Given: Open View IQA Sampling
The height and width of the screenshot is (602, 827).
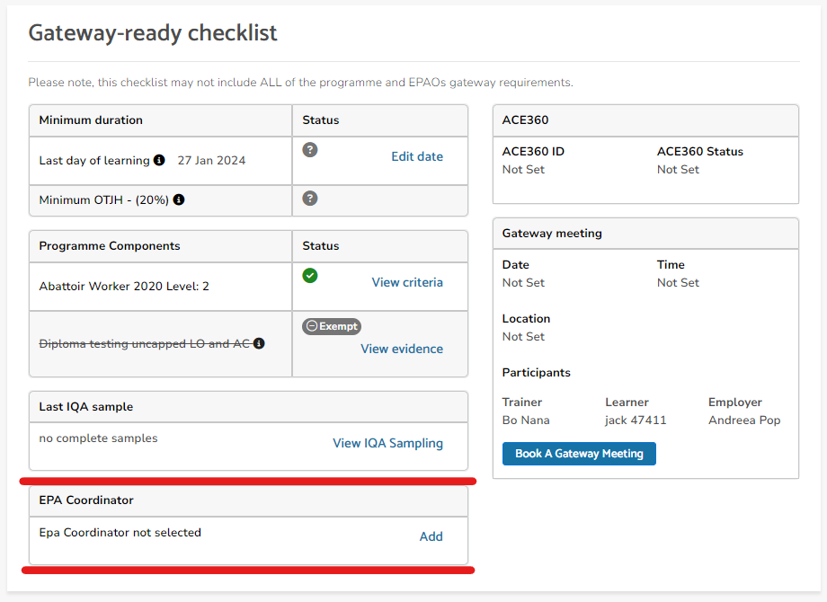Looking at the screenshot, I should 387,443.
